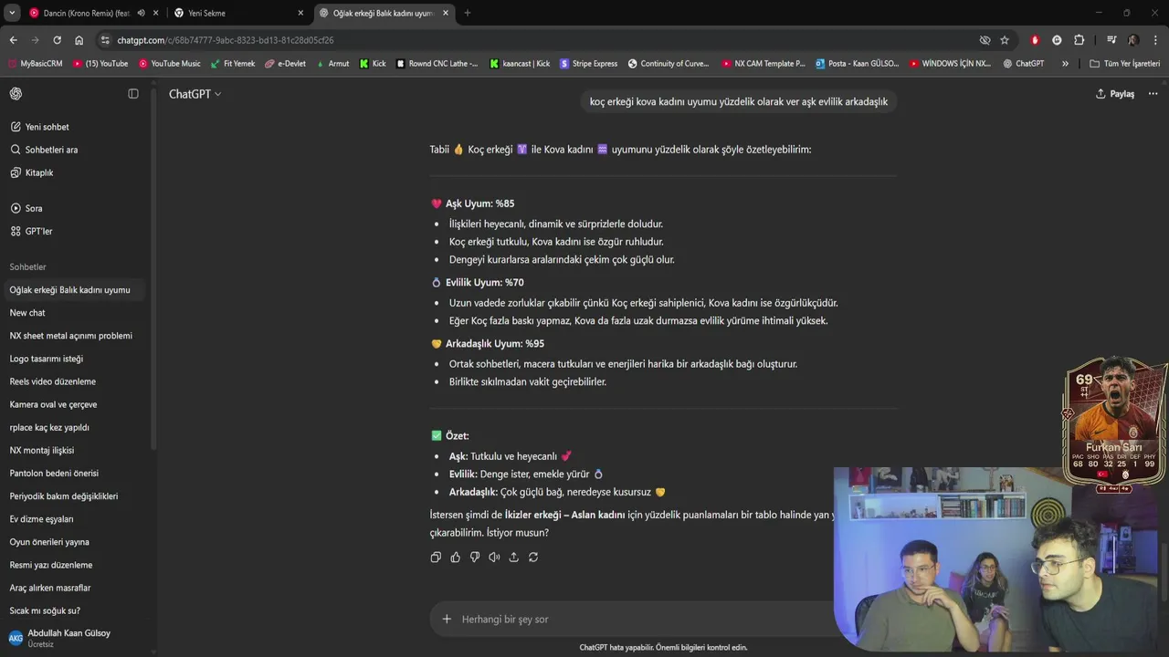Regenerate the response with refresh icon

click(x=533, y=557)
